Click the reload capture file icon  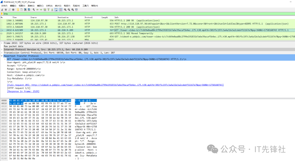[29, 10]
